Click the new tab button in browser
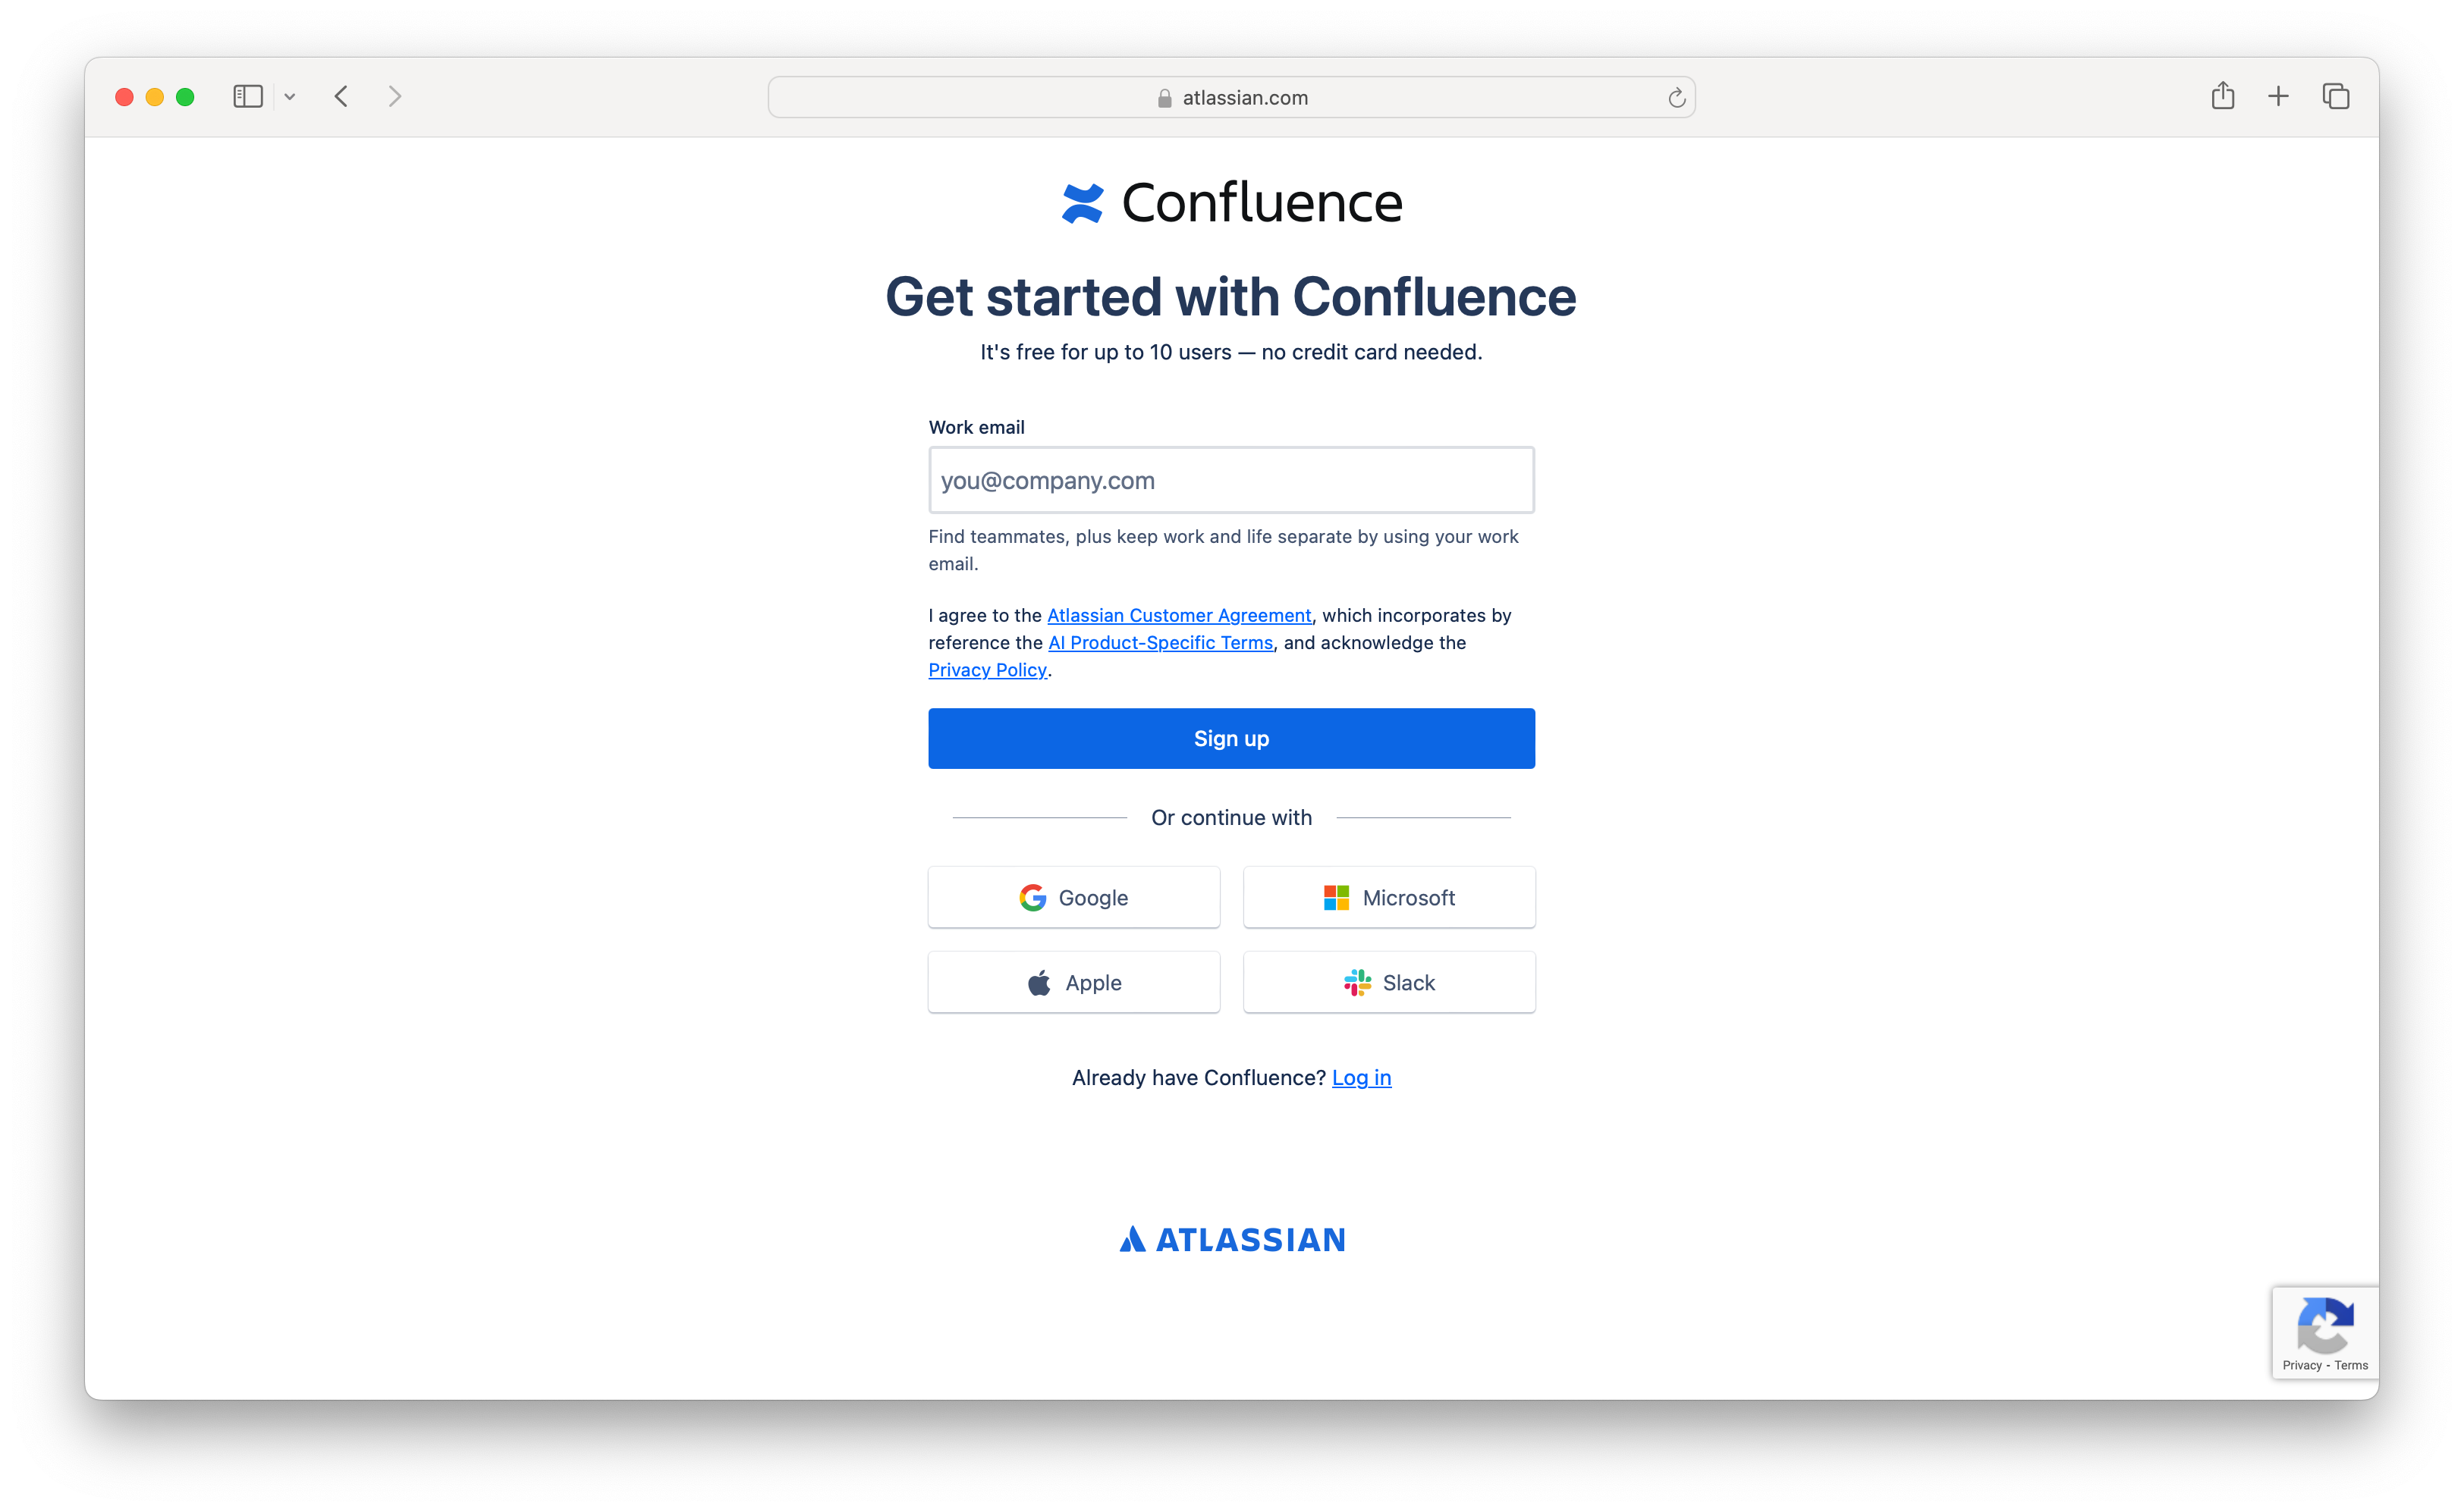This screenshot has width=2464, height=1512. click(2277, 97)
